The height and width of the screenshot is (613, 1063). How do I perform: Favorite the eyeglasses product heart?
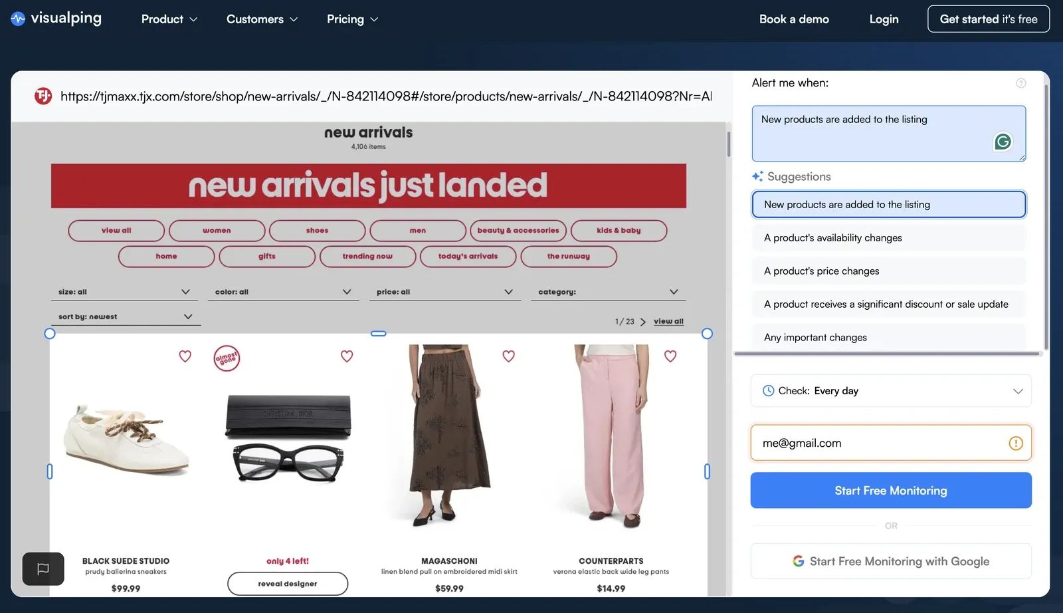point(347,356)
